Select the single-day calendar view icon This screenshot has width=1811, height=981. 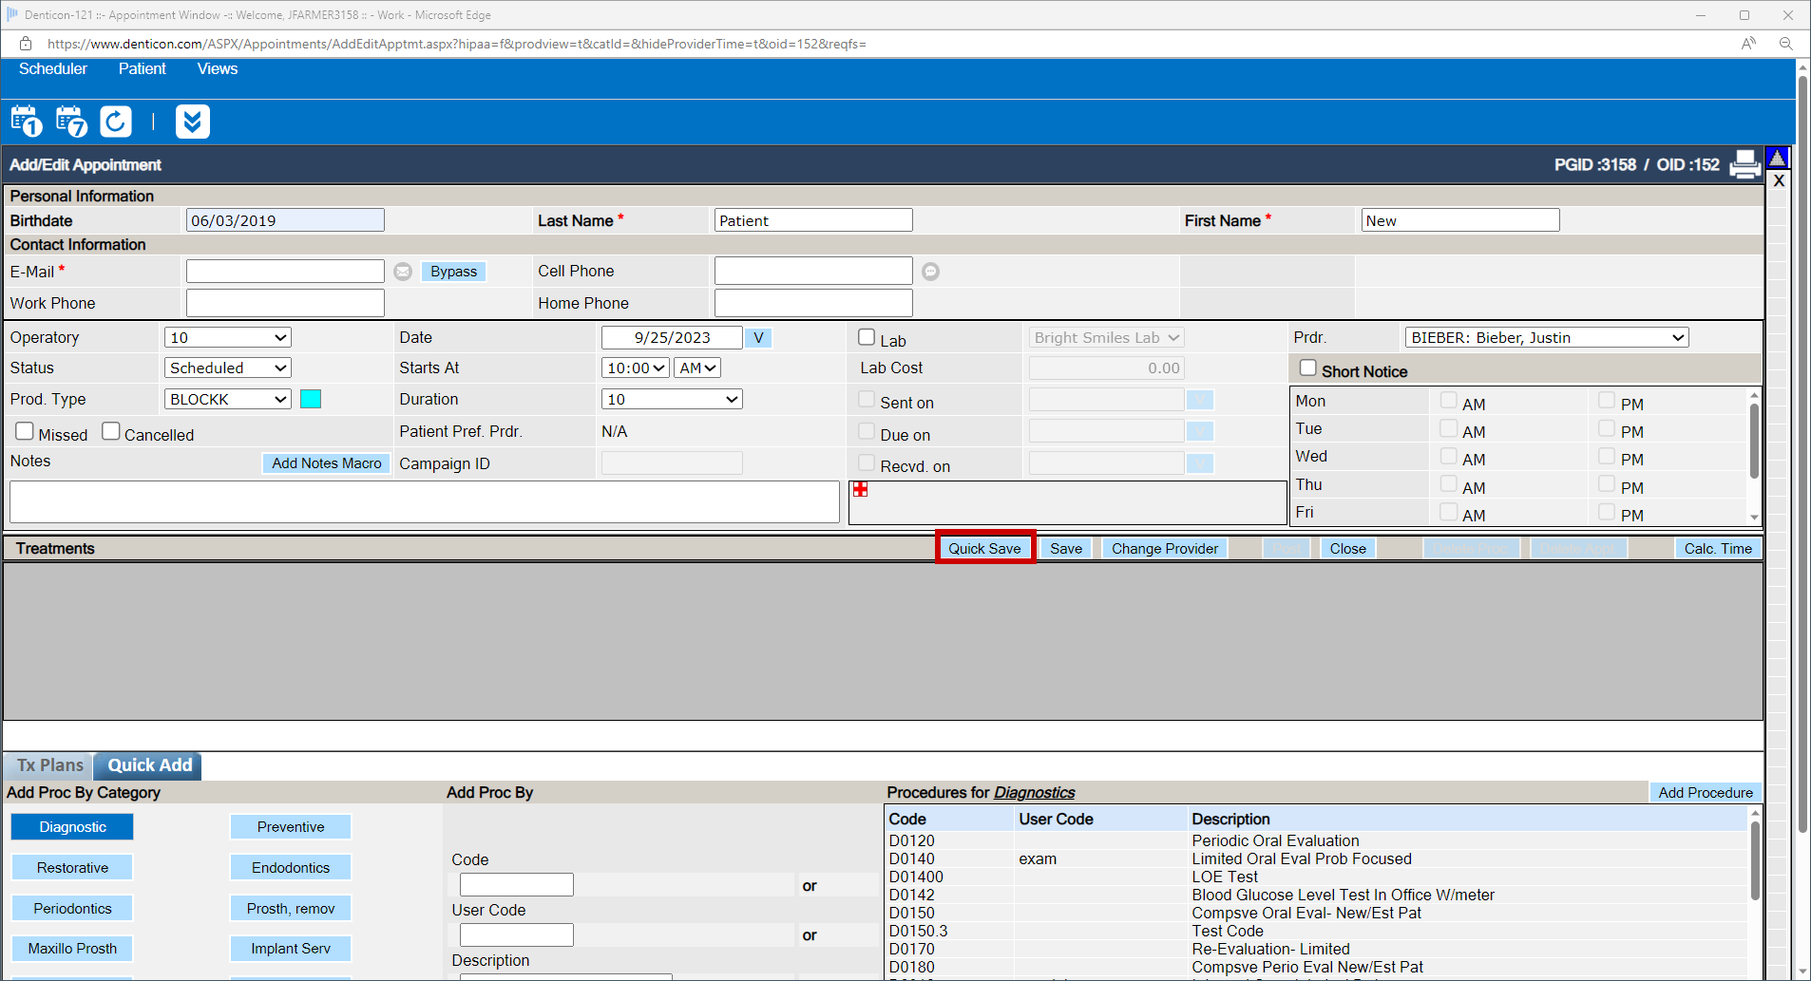(x=26, y=121)
